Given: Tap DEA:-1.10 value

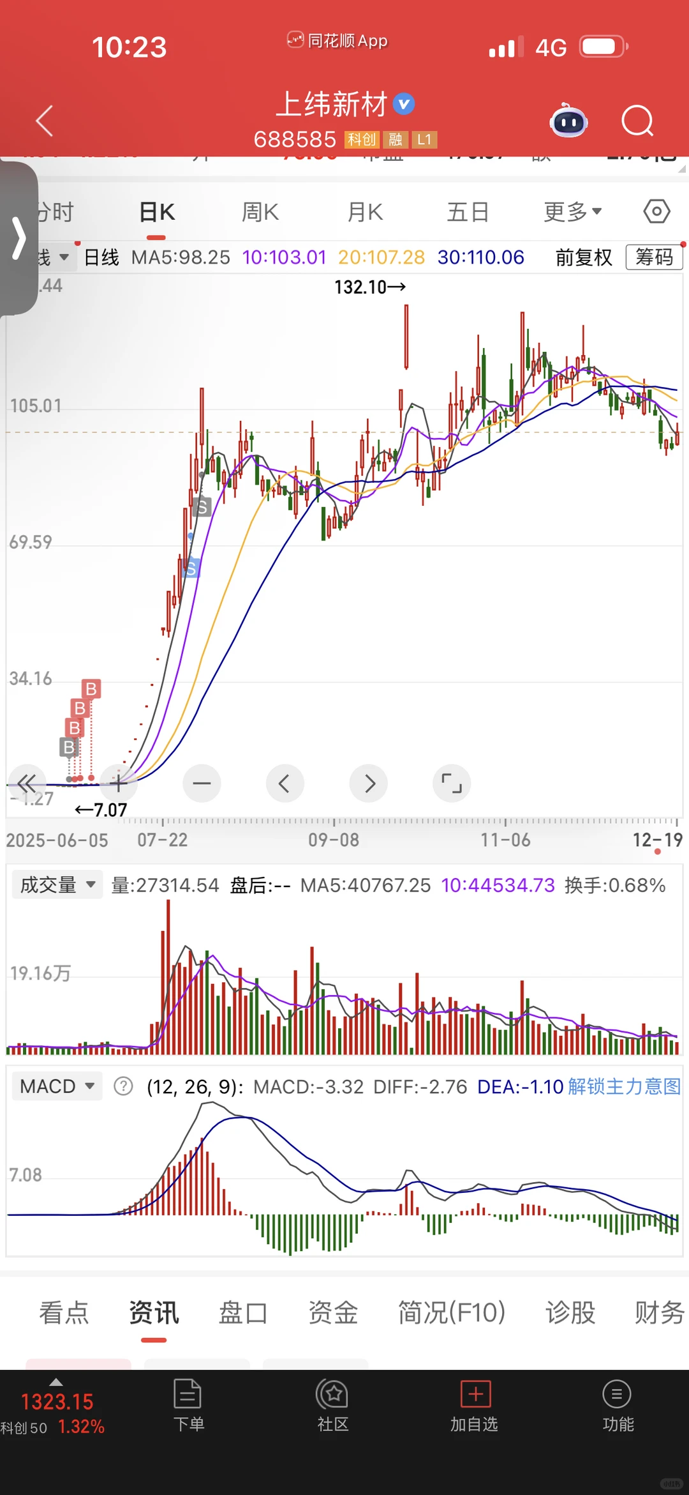Looking at the screenshot, I should pyautogui.click(x=521, y=1086).
